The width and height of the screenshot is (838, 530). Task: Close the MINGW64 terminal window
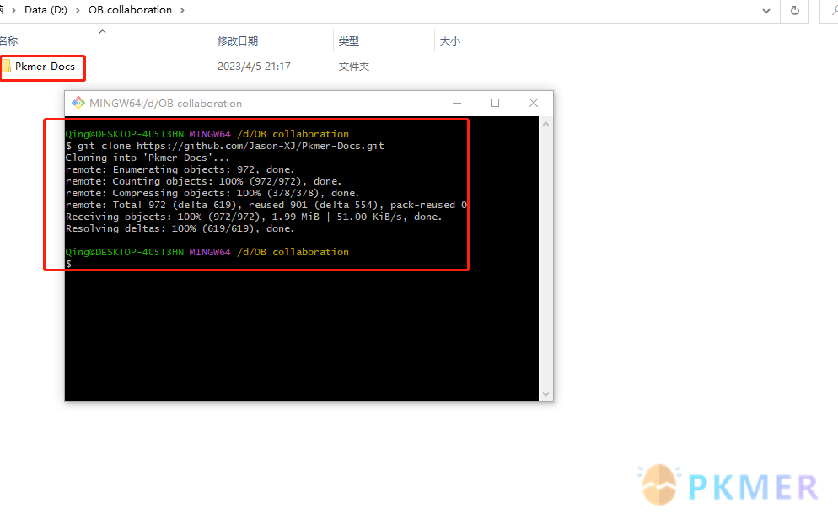[534, 103]
